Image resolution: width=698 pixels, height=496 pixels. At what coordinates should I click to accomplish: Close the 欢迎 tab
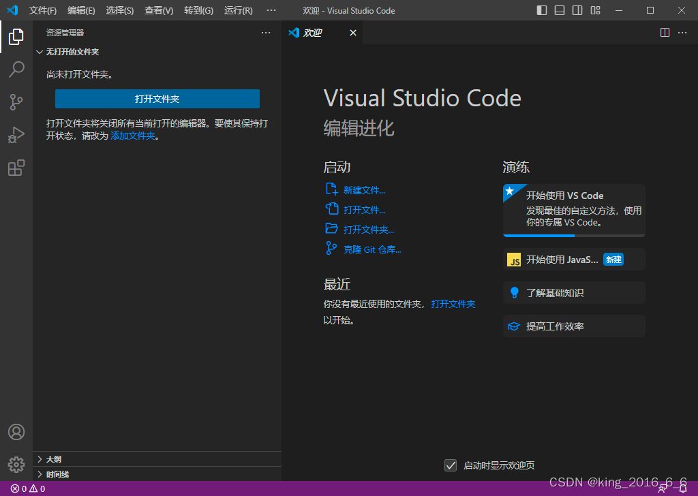pyautogui.click(x=353, y=33)
